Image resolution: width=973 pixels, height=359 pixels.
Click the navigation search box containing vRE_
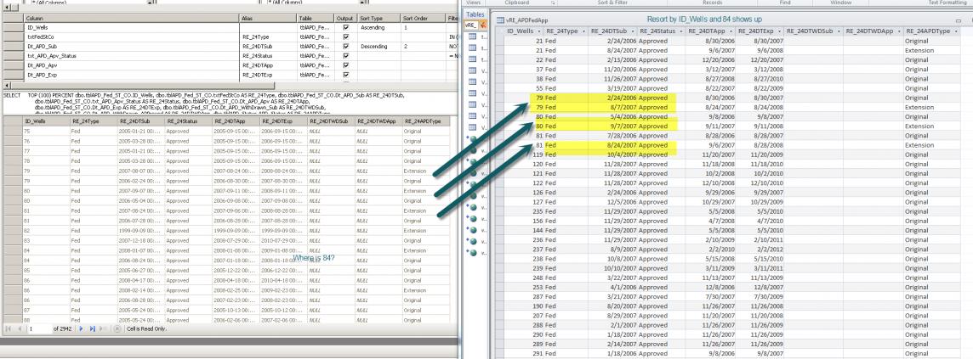click(471, 25)
